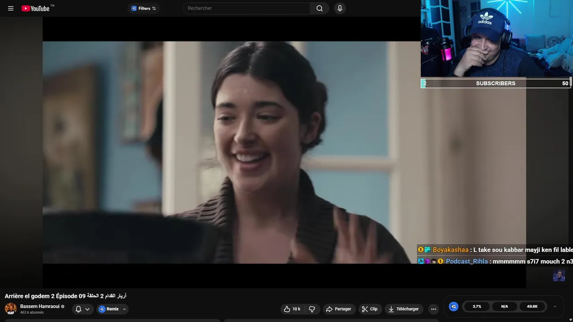Expand the Remix dropdown arrow

coord(124,309)
